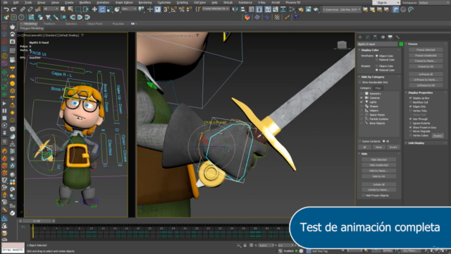Click the Mirror tool icon

[235, 9]
